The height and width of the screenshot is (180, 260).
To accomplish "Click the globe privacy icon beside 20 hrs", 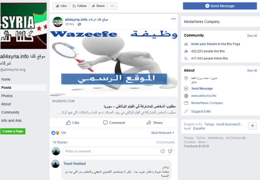I will pyautogui.click(x=79, y=24).
